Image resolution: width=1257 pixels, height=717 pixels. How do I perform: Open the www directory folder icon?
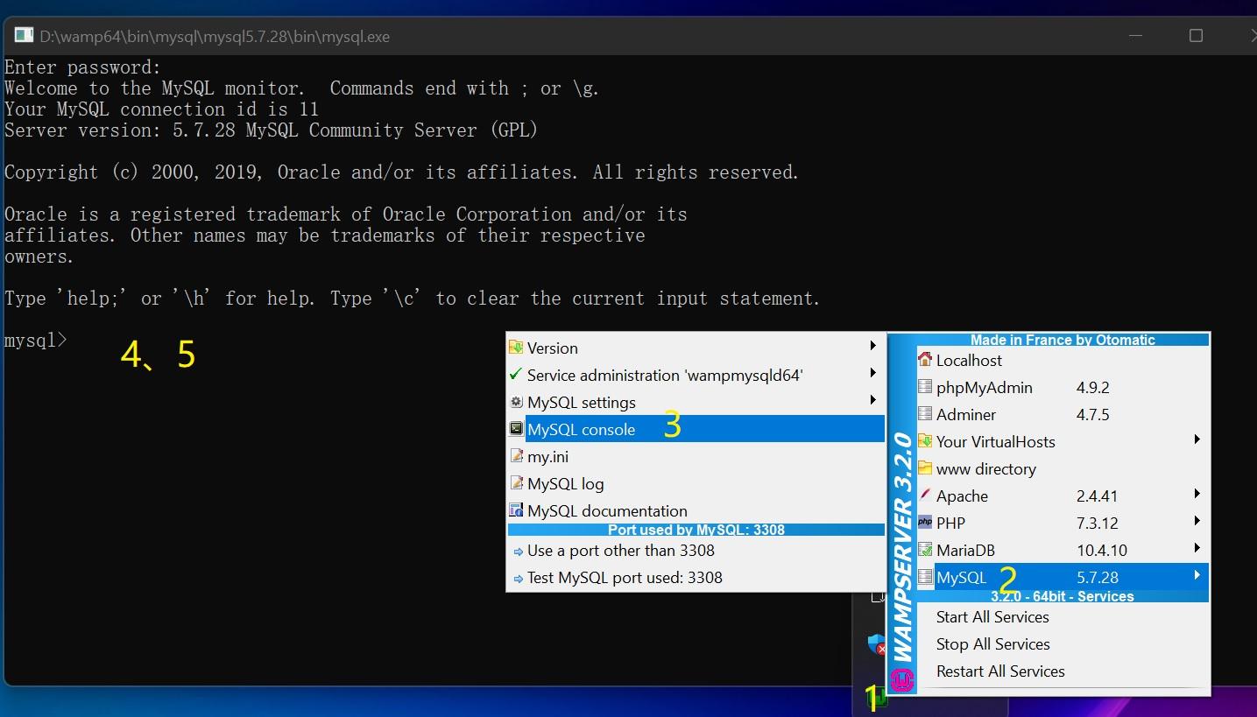(925, 467)
